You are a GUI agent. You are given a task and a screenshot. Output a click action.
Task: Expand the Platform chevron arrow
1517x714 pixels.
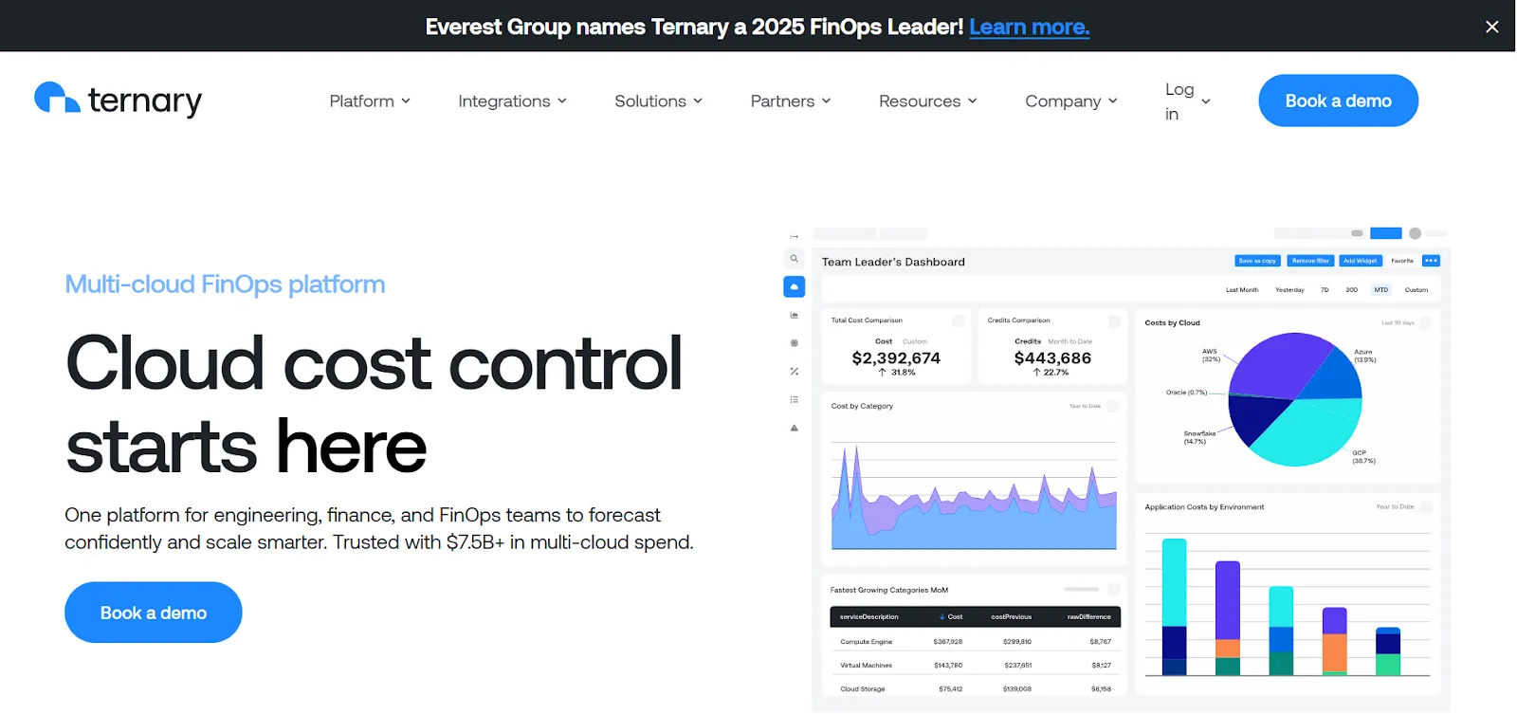[406, 101]
